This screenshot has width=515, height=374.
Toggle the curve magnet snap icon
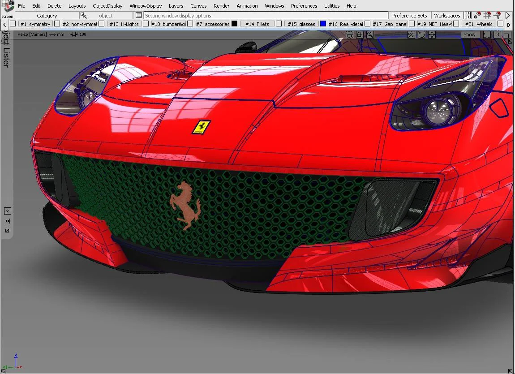point(497,15)
